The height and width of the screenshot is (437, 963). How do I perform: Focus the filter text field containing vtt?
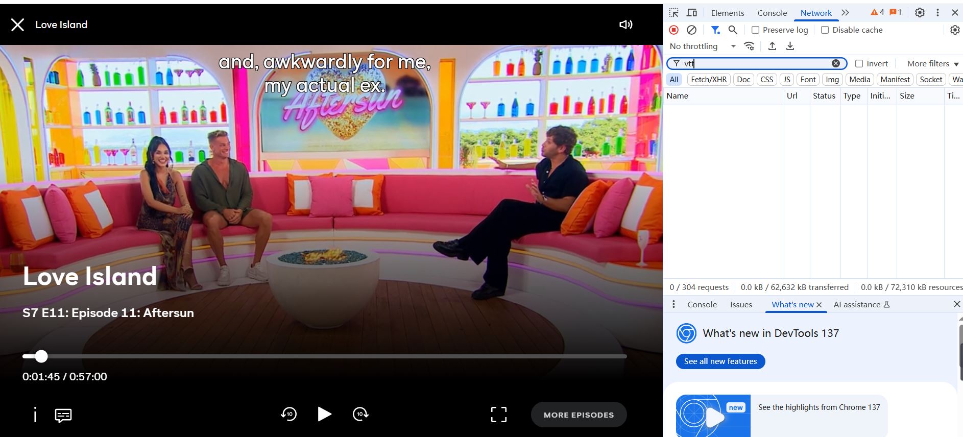coord(757,63)
